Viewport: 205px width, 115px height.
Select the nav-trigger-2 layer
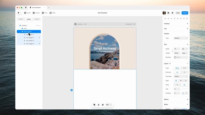[x=29, y=44]
